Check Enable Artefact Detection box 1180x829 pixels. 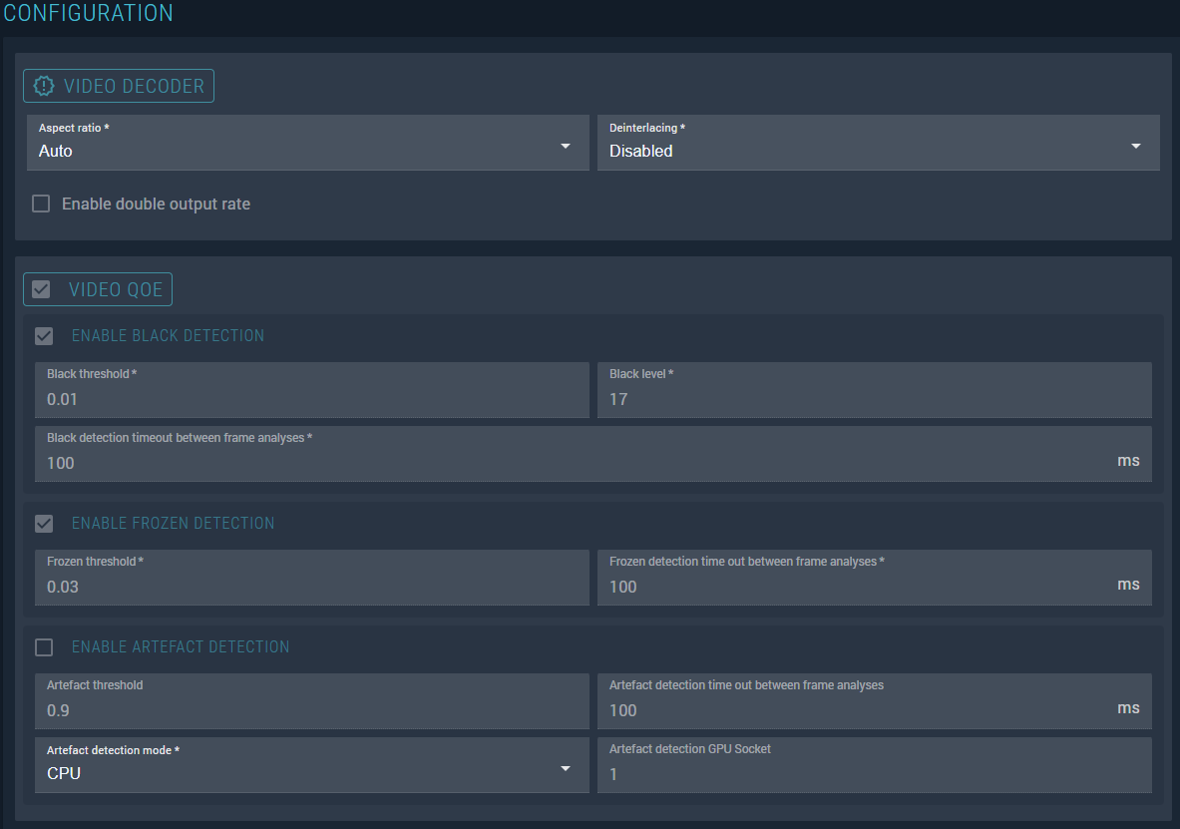pos(44,647)
